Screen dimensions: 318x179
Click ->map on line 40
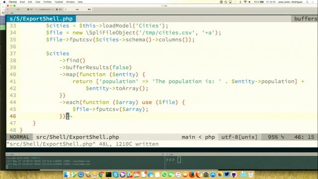click(68, 75)
